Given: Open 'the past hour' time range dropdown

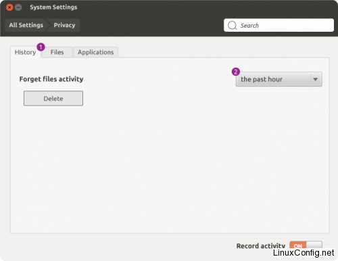Looking at the screenshot, I should (x=279, y=79).
